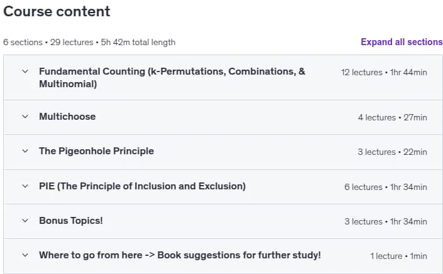
Task: Click the PIE section chevron icon
Action: pos(25,186)
